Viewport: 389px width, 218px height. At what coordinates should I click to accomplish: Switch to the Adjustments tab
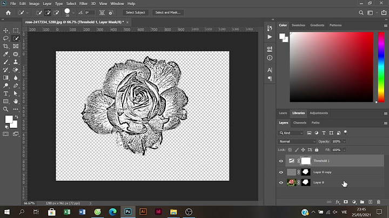pos(319,113)
